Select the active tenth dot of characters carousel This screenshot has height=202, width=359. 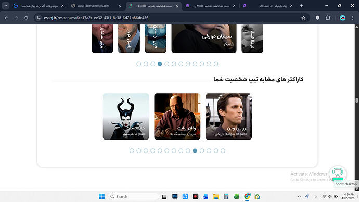pos(195,150)
